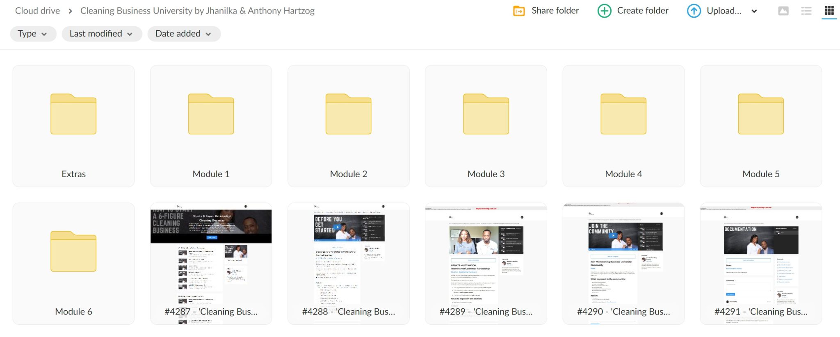The width and height of the screenshot is (840, 337).
Task: Click the Upload... button label
Action: (x=724, y=11)
